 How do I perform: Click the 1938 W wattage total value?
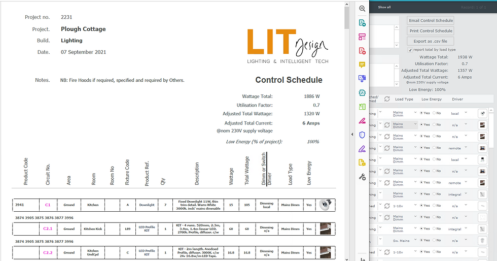[465, 57]
